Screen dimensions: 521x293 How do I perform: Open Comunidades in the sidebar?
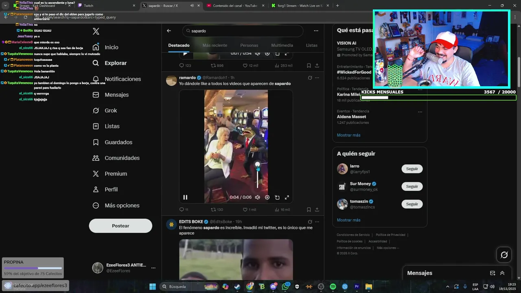116,158
